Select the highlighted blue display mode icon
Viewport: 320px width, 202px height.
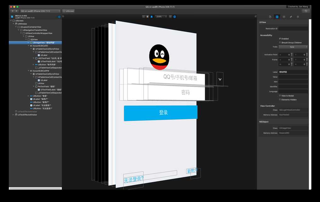151,17
